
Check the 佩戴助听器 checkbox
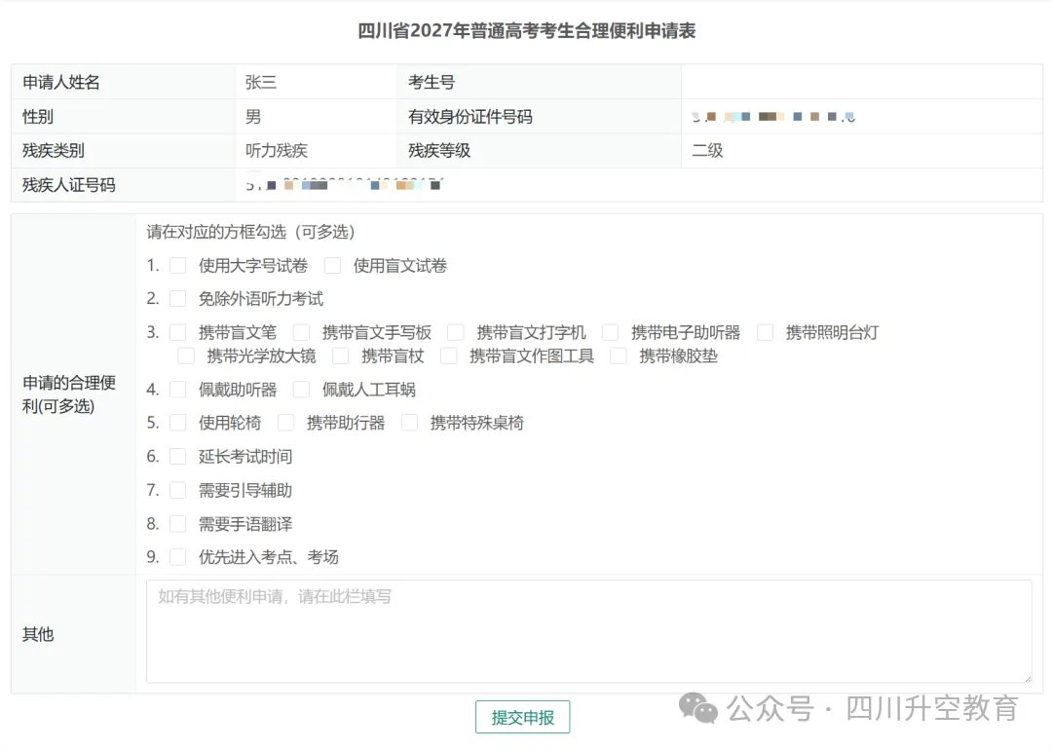pos(178,389)
